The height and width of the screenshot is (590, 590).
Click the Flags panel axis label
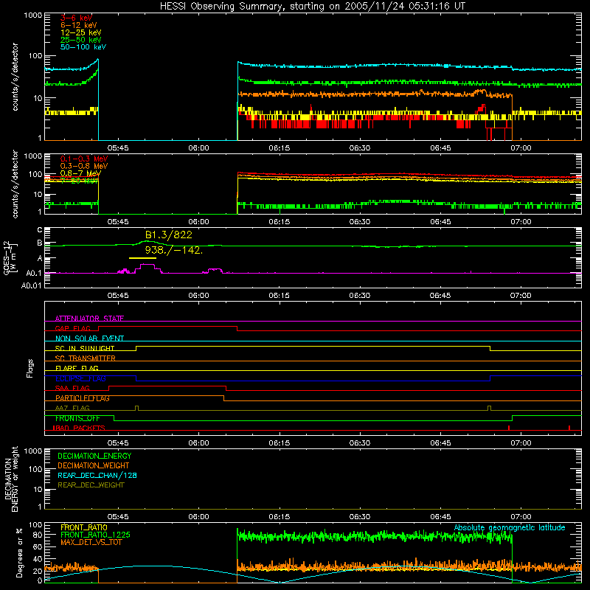click(29, 369)
